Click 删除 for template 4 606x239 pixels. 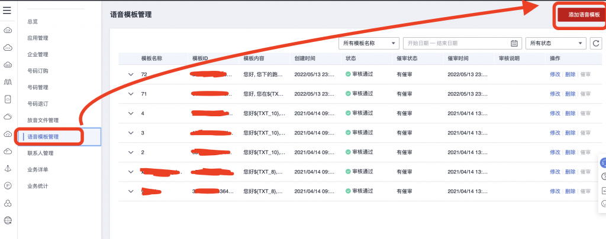pos(570,113)
